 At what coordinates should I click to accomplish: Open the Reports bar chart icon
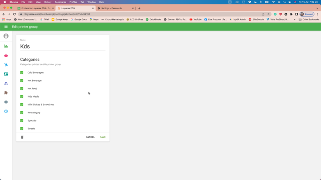tap(6, 46)
